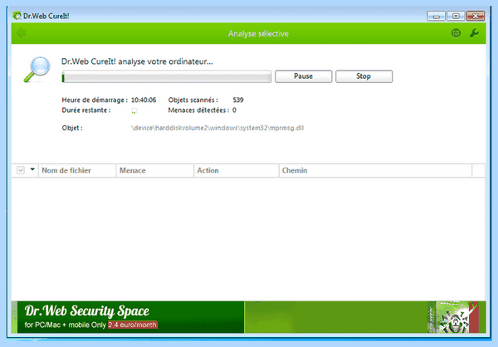Click the Analyse sélective header title
Screen dimensions: 498x347
tap(258, 34)
